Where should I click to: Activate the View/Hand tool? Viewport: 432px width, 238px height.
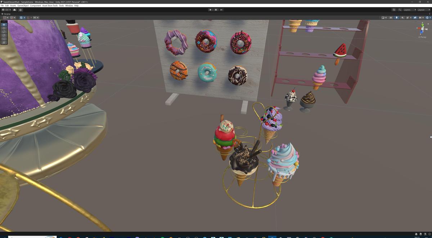click(x=4, y=24)
